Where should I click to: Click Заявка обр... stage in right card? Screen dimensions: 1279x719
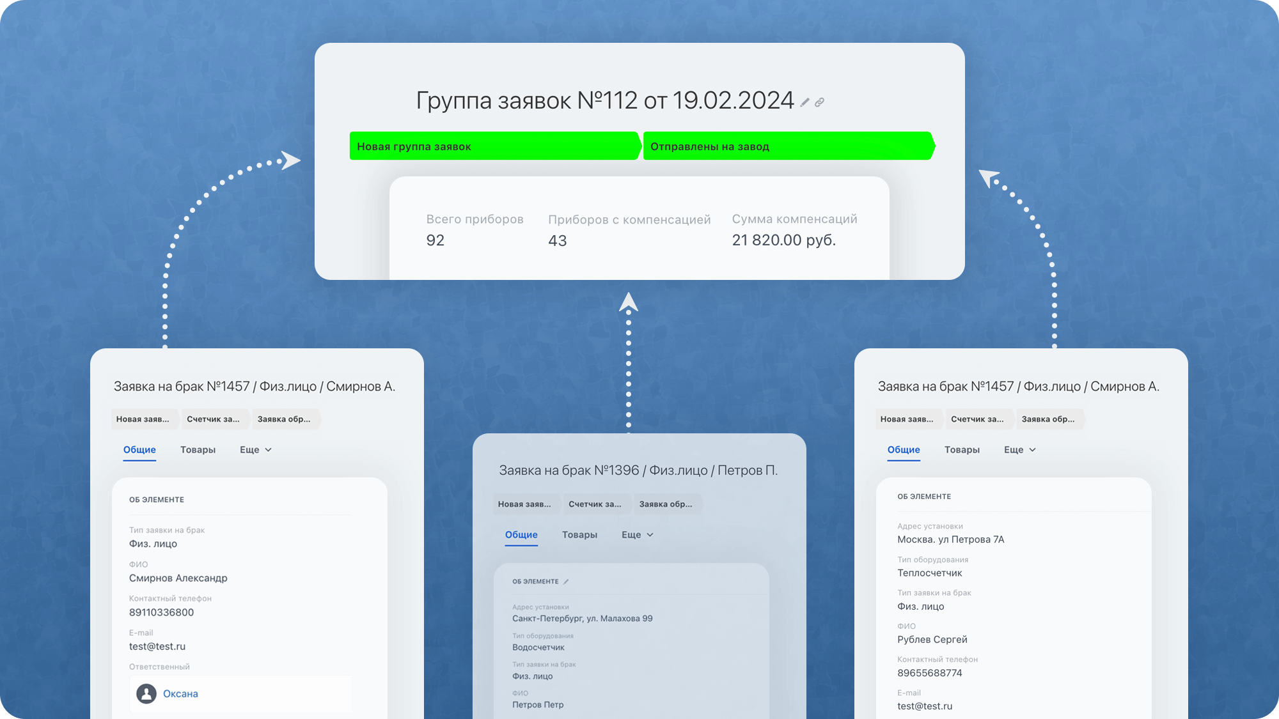pos(1048,419)
